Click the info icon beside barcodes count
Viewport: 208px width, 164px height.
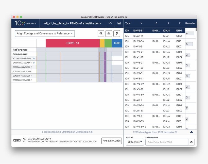[x=176, y=132]
